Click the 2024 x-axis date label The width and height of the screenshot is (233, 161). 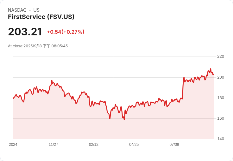13,145
